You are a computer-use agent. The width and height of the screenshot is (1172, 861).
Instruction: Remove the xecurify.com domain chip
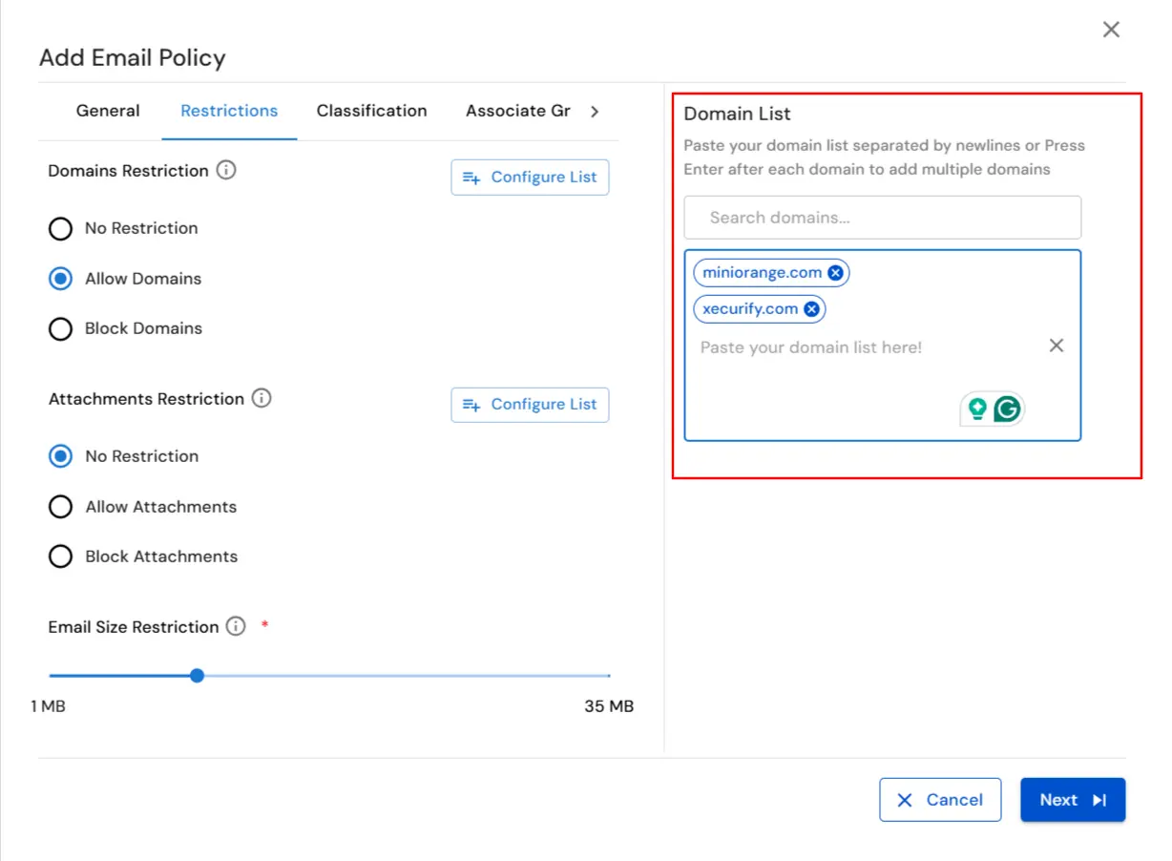coord(812,308)
